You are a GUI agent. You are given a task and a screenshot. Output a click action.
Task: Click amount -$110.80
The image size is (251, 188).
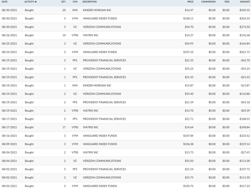click(x=244, y=94)
